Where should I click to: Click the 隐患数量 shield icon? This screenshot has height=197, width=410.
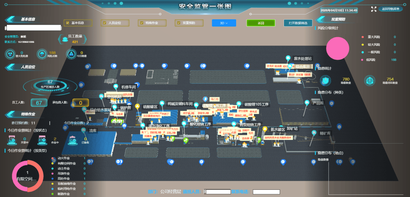coord(325,80)
